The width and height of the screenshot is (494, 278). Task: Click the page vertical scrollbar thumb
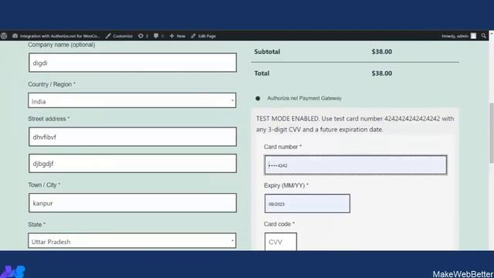[491, 132]
